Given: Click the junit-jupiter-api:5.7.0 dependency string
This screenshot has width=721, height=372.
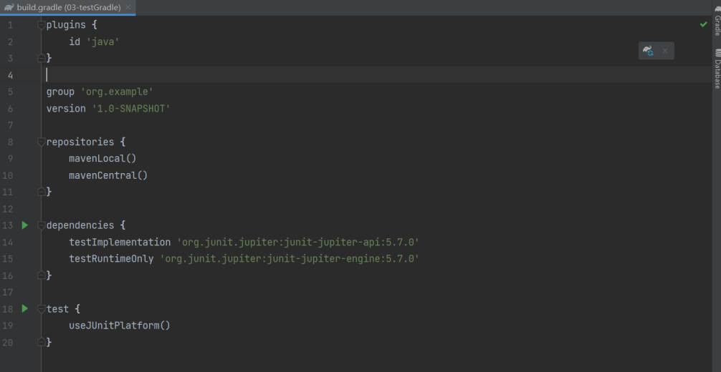Looking at the screenshot, I should tap(298, 242).
